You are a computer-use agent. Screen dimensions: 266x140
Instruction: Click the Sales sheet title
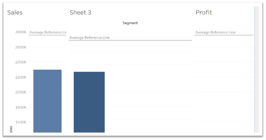click(15, 13)
